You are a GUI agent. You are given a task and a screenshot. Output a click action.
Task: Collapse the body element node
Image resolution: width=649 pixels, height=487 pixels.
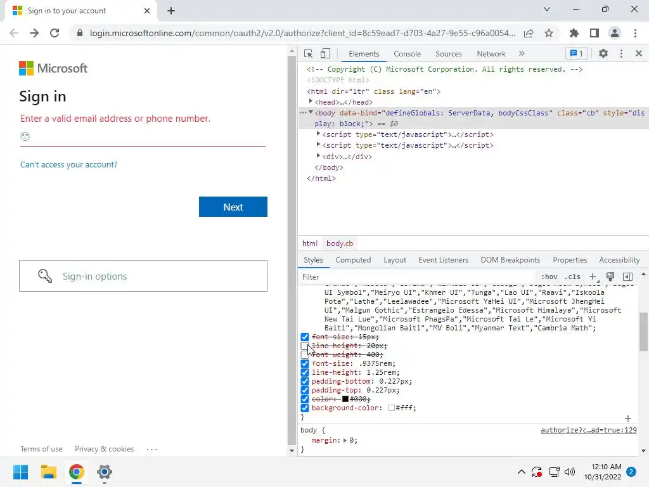[311, 113]
